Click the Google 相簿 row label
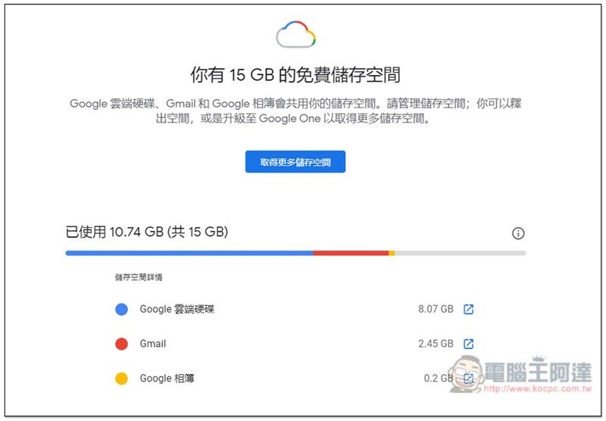Screen dimensions: 606x421 [167, 379]
